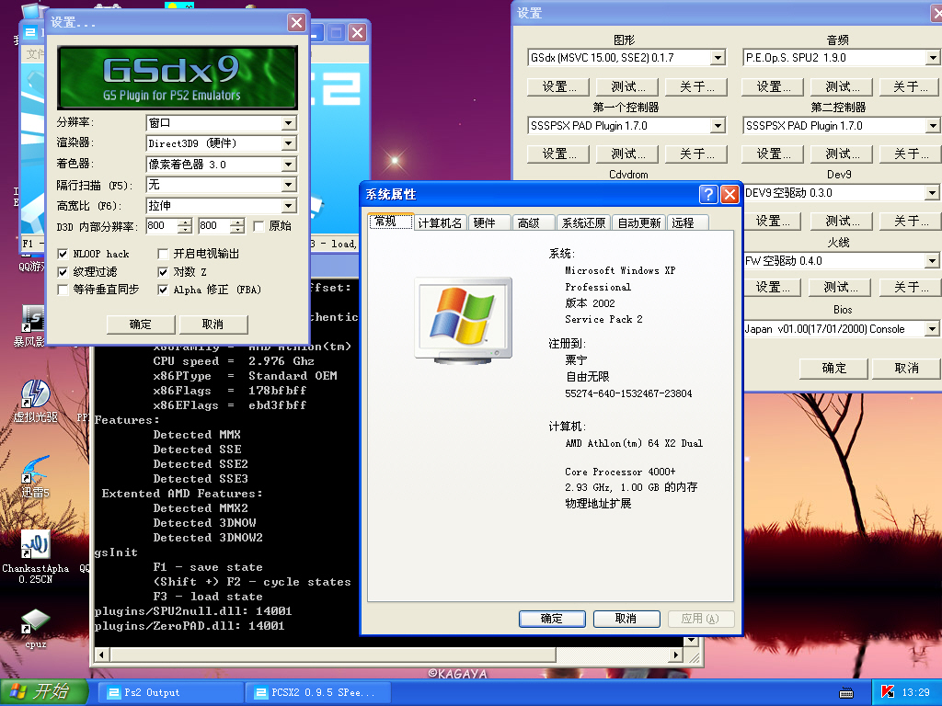Open the 高宽比 (F6) dropdown
The image size is (942, 706).
(x=221, y=206)
